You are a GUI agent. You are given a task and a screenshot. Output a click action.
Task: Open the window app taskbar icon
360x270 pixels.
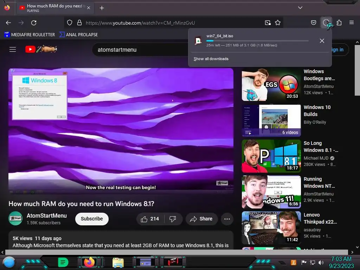coord(145,262)
